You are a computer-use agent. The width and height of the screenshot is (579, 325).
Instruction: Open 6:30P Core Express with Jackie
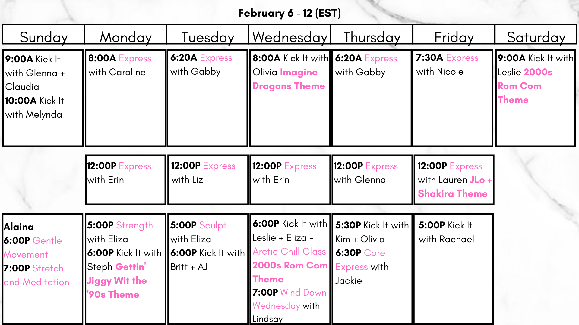click(x=362, y=267)
